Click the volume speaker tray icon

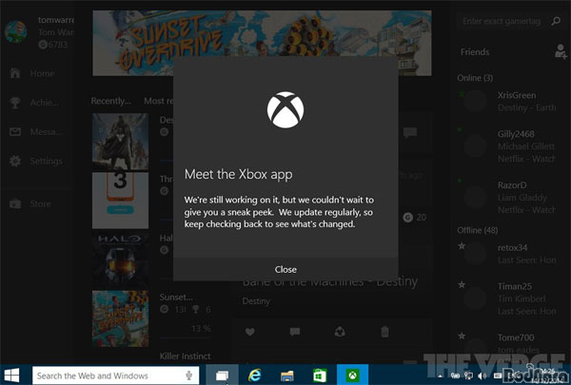[x=482, y=375]
